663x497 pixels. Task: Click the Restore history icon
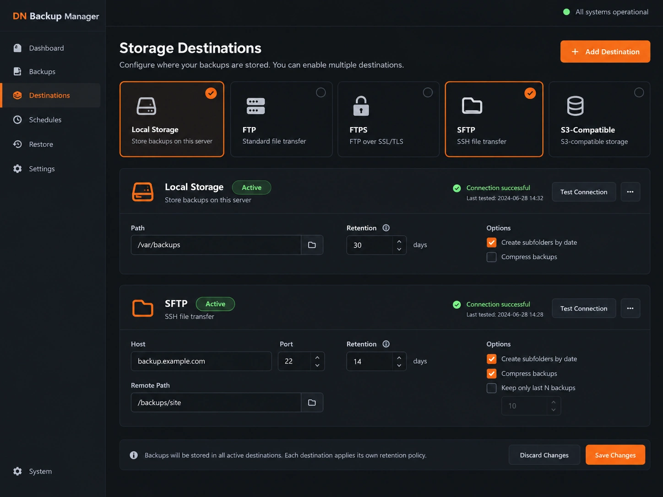tap(17, 144)
